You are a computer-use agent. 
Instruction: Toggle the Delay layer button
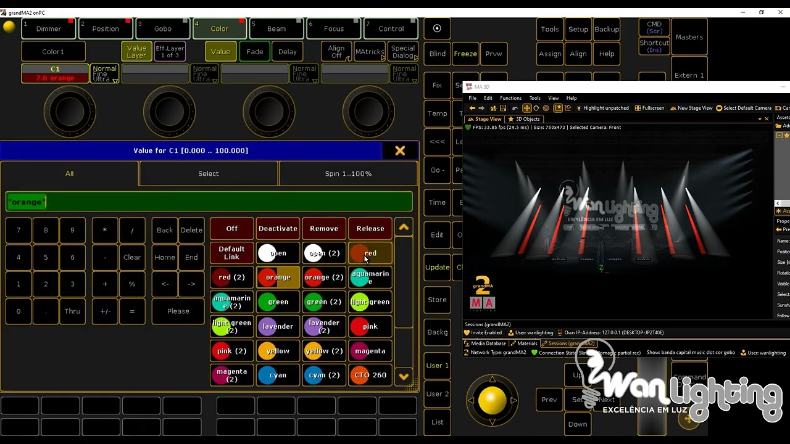tap(288, 52)
